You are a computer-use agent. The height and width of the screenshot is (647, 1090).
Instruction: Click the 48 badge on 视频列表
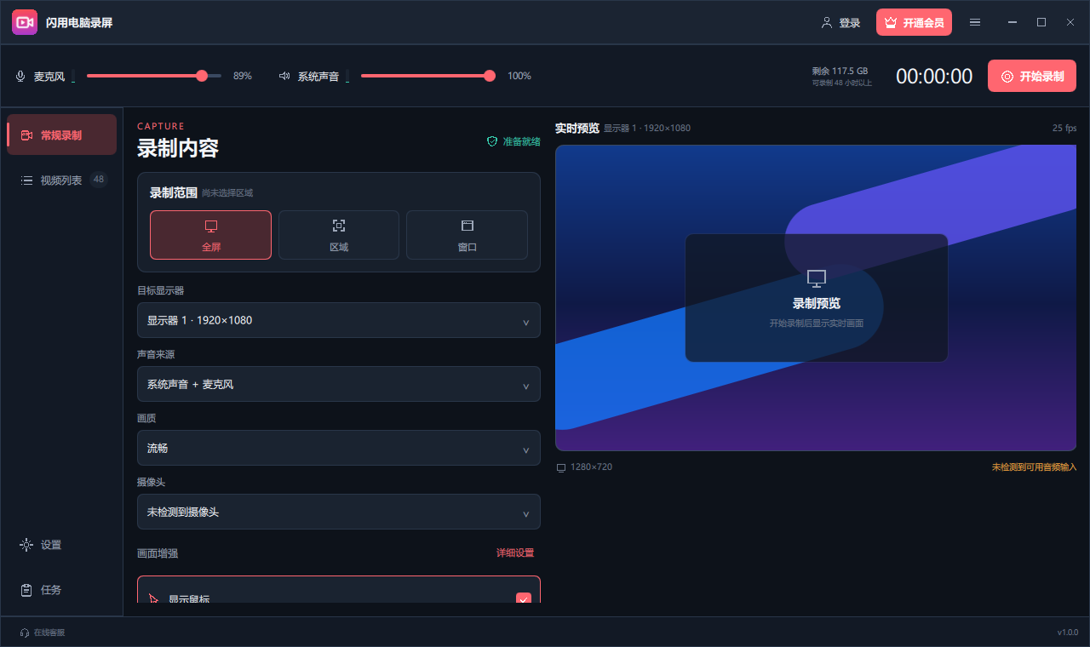(99, 180)
